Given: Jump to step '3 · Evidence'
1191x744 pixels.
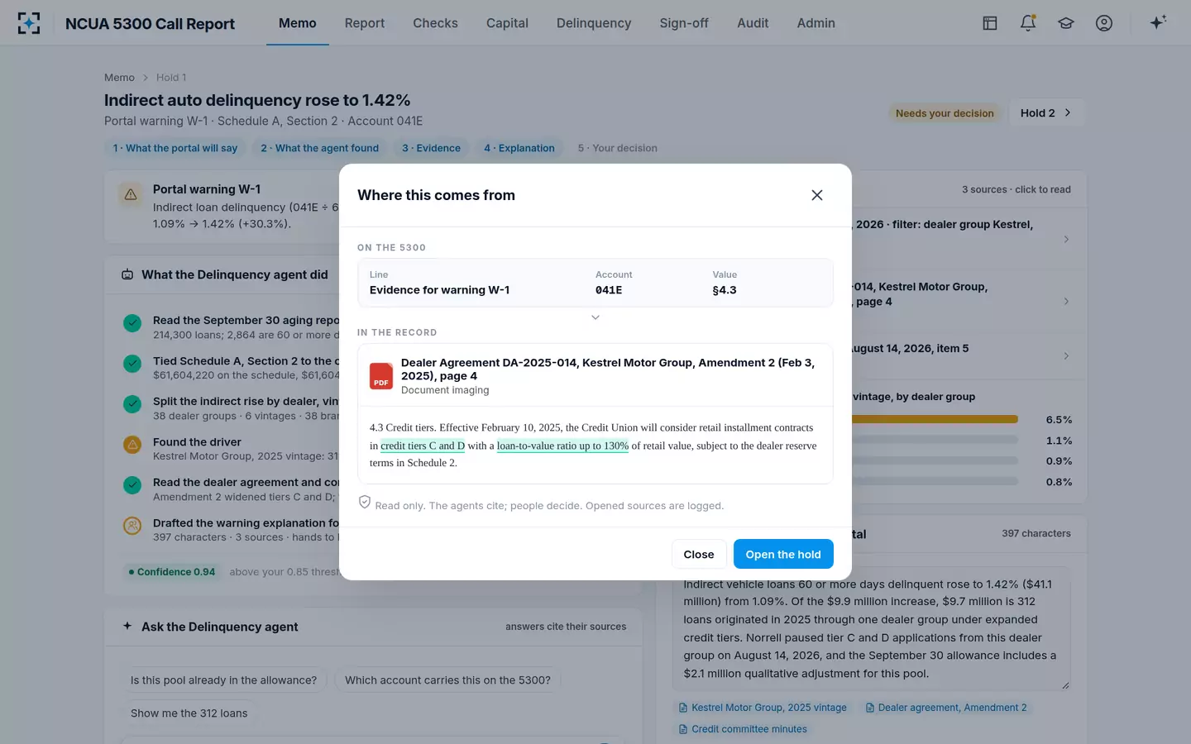Looking at the screenshot, I should [x=431, y=148].
